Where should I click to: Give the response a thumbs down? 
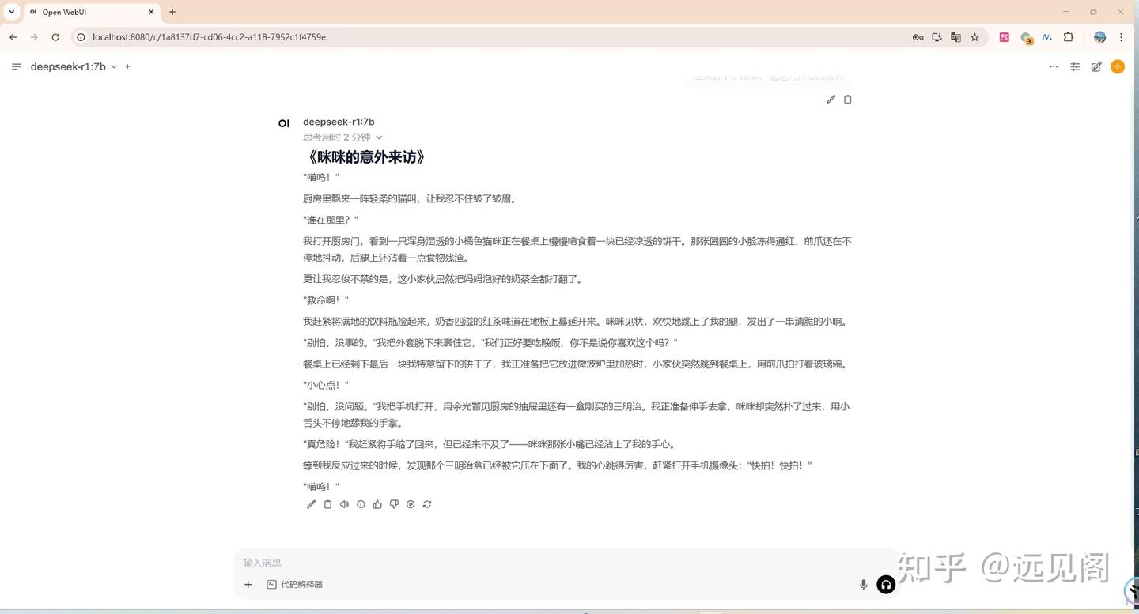coord(394,504)
